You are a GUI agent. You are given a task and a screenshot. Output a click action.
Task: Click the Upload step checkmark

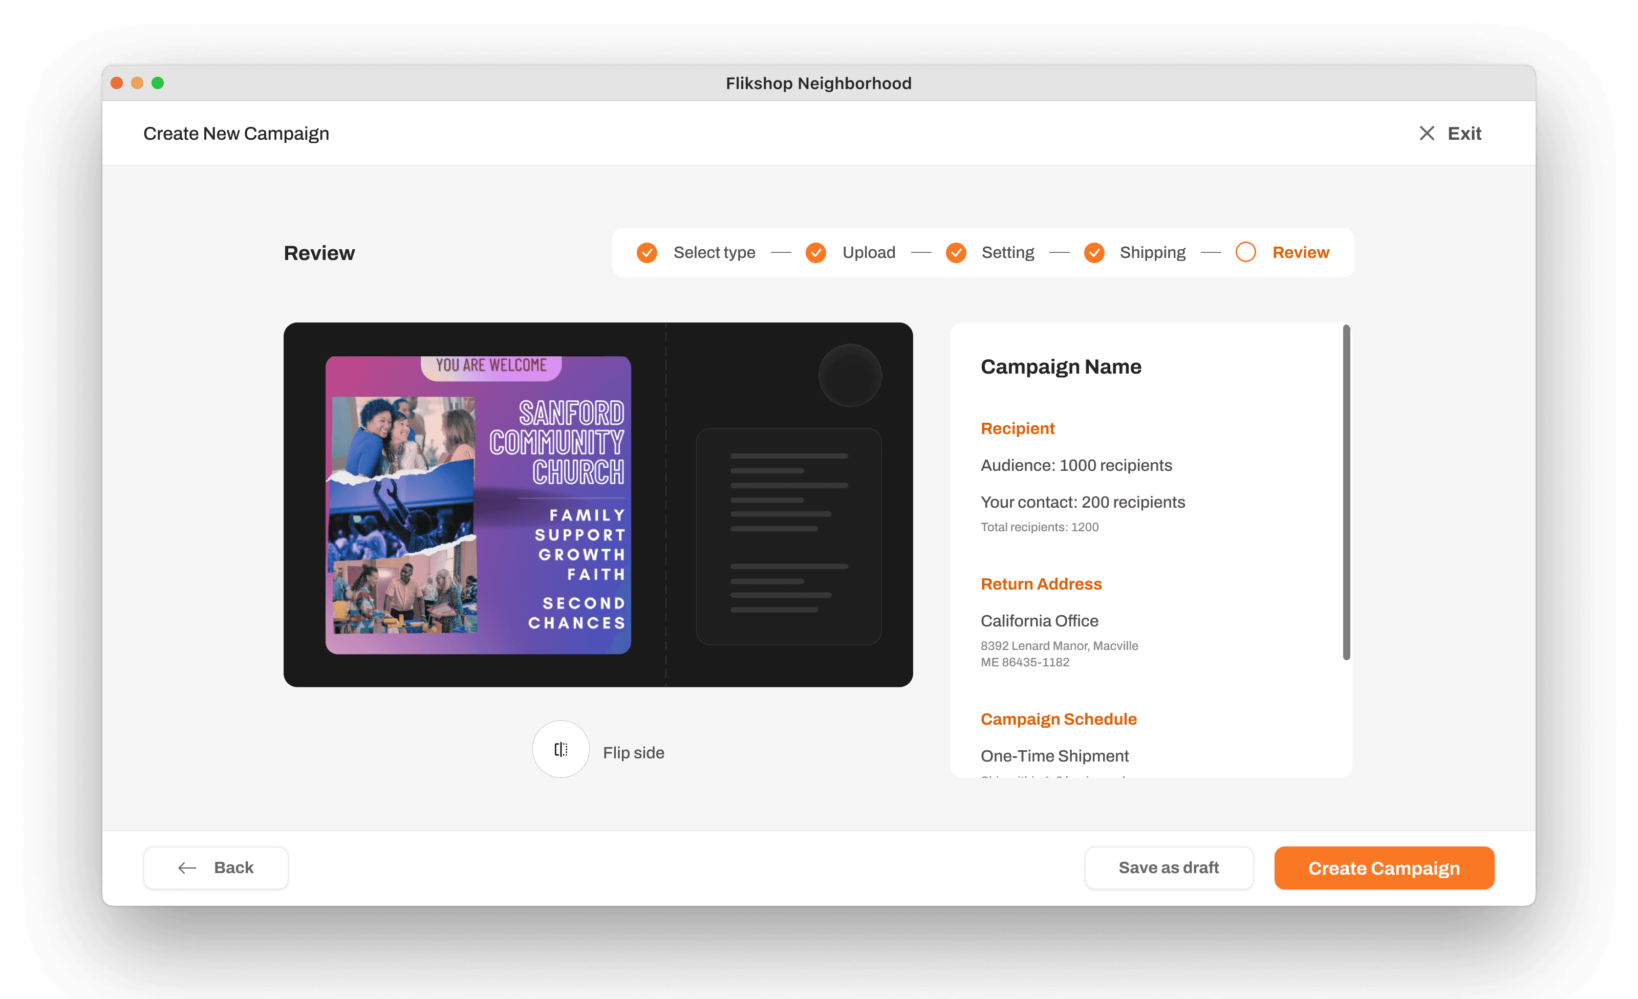point(816,253)
